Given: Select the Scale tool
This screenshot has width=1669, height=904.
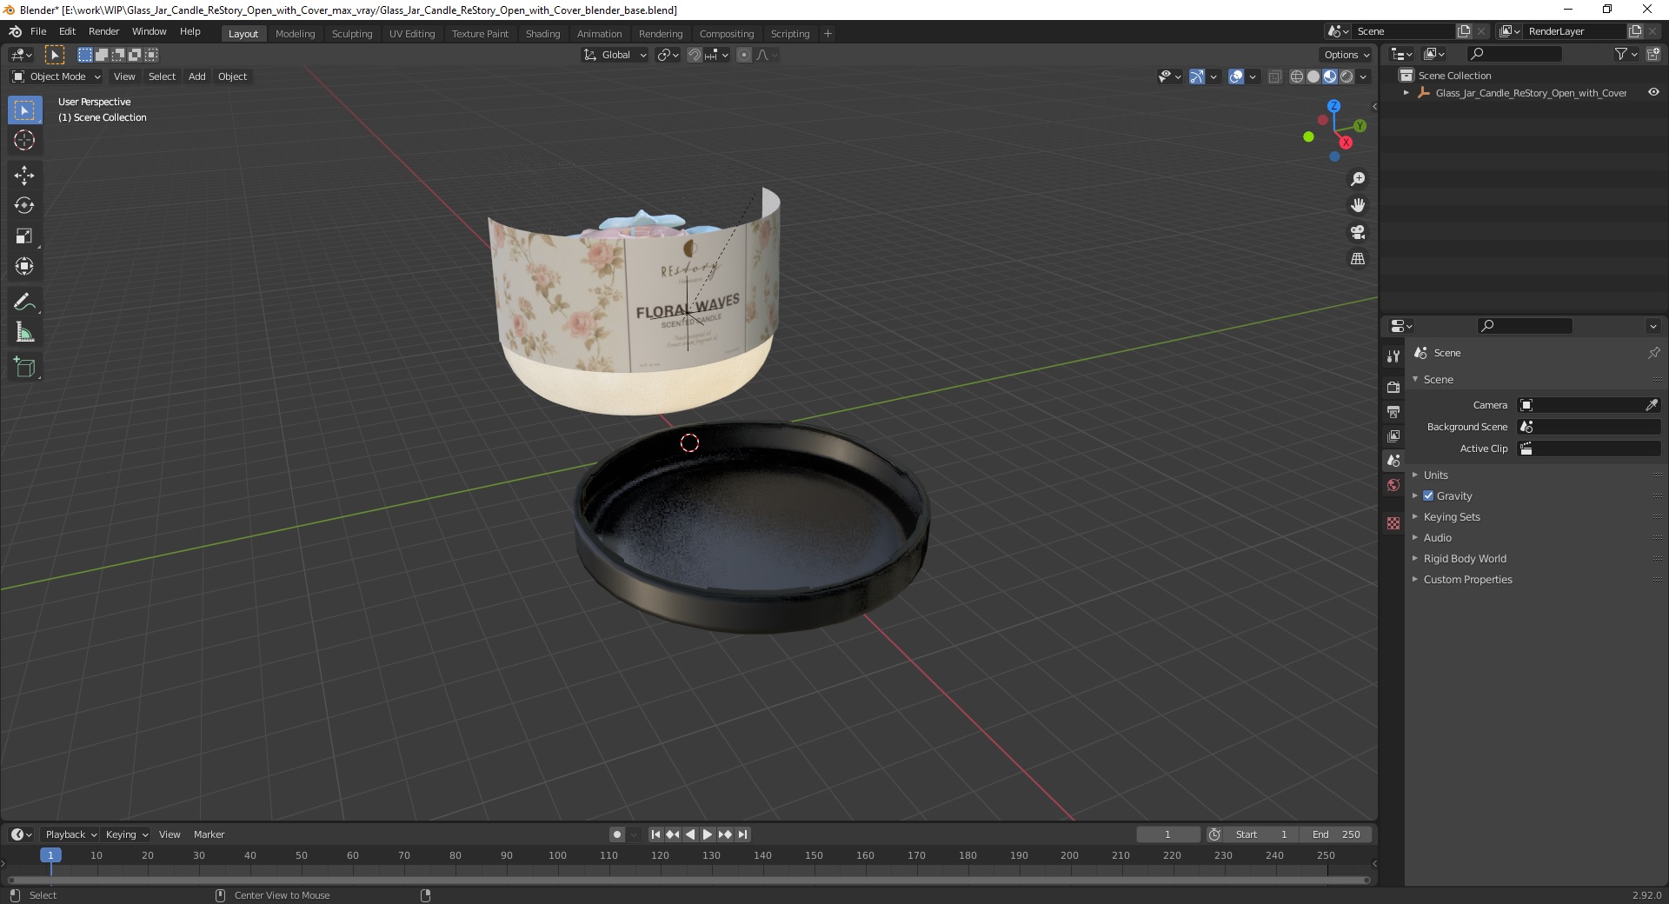Looking at the screenshot, I should (24, 236).
